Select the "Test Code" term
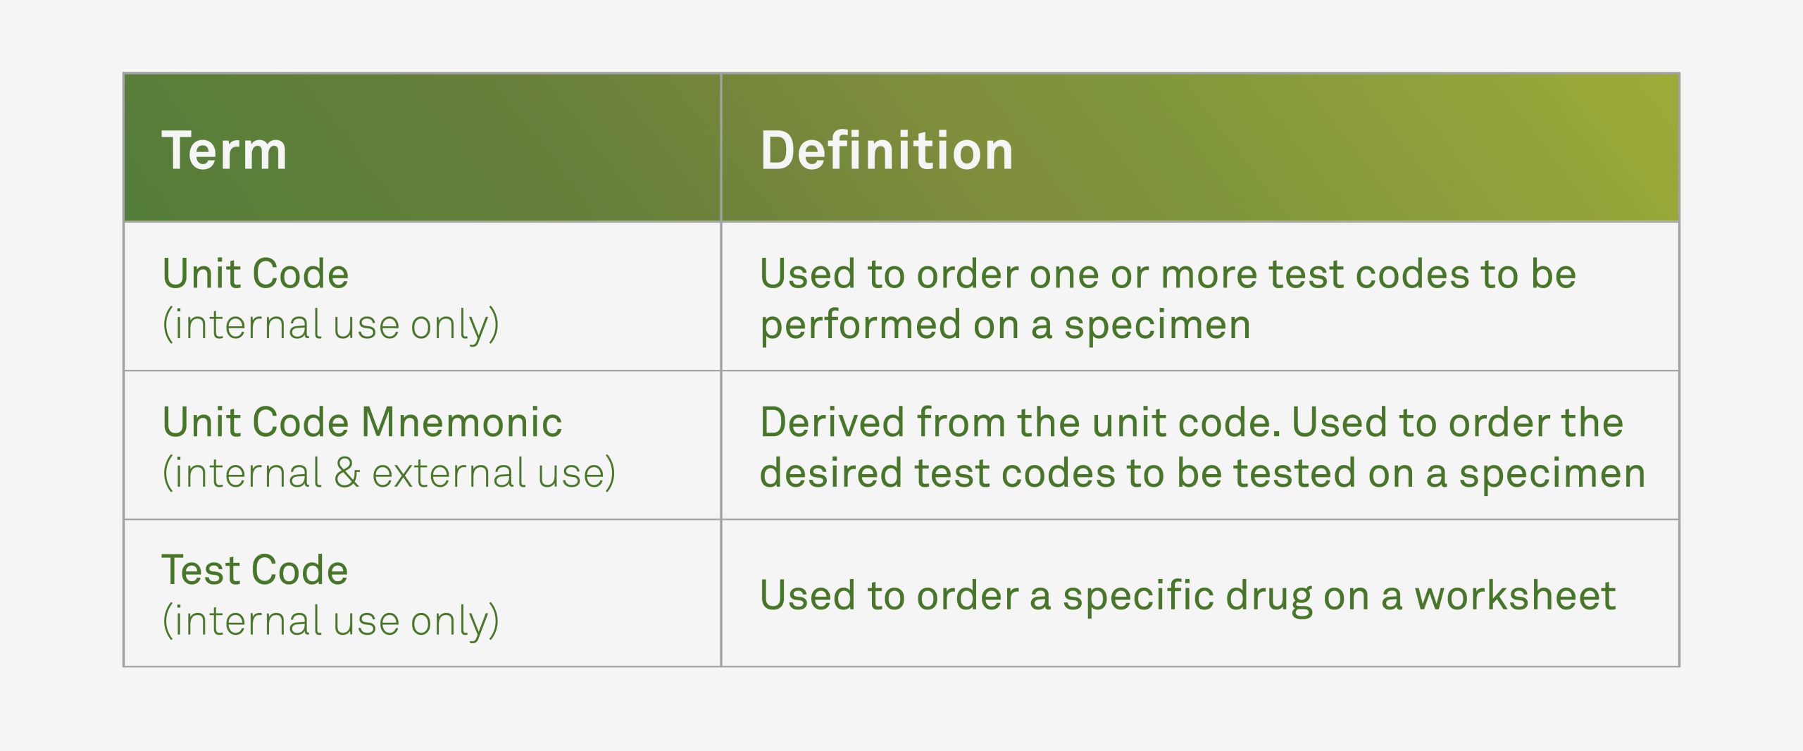 (x=255, y=569)
